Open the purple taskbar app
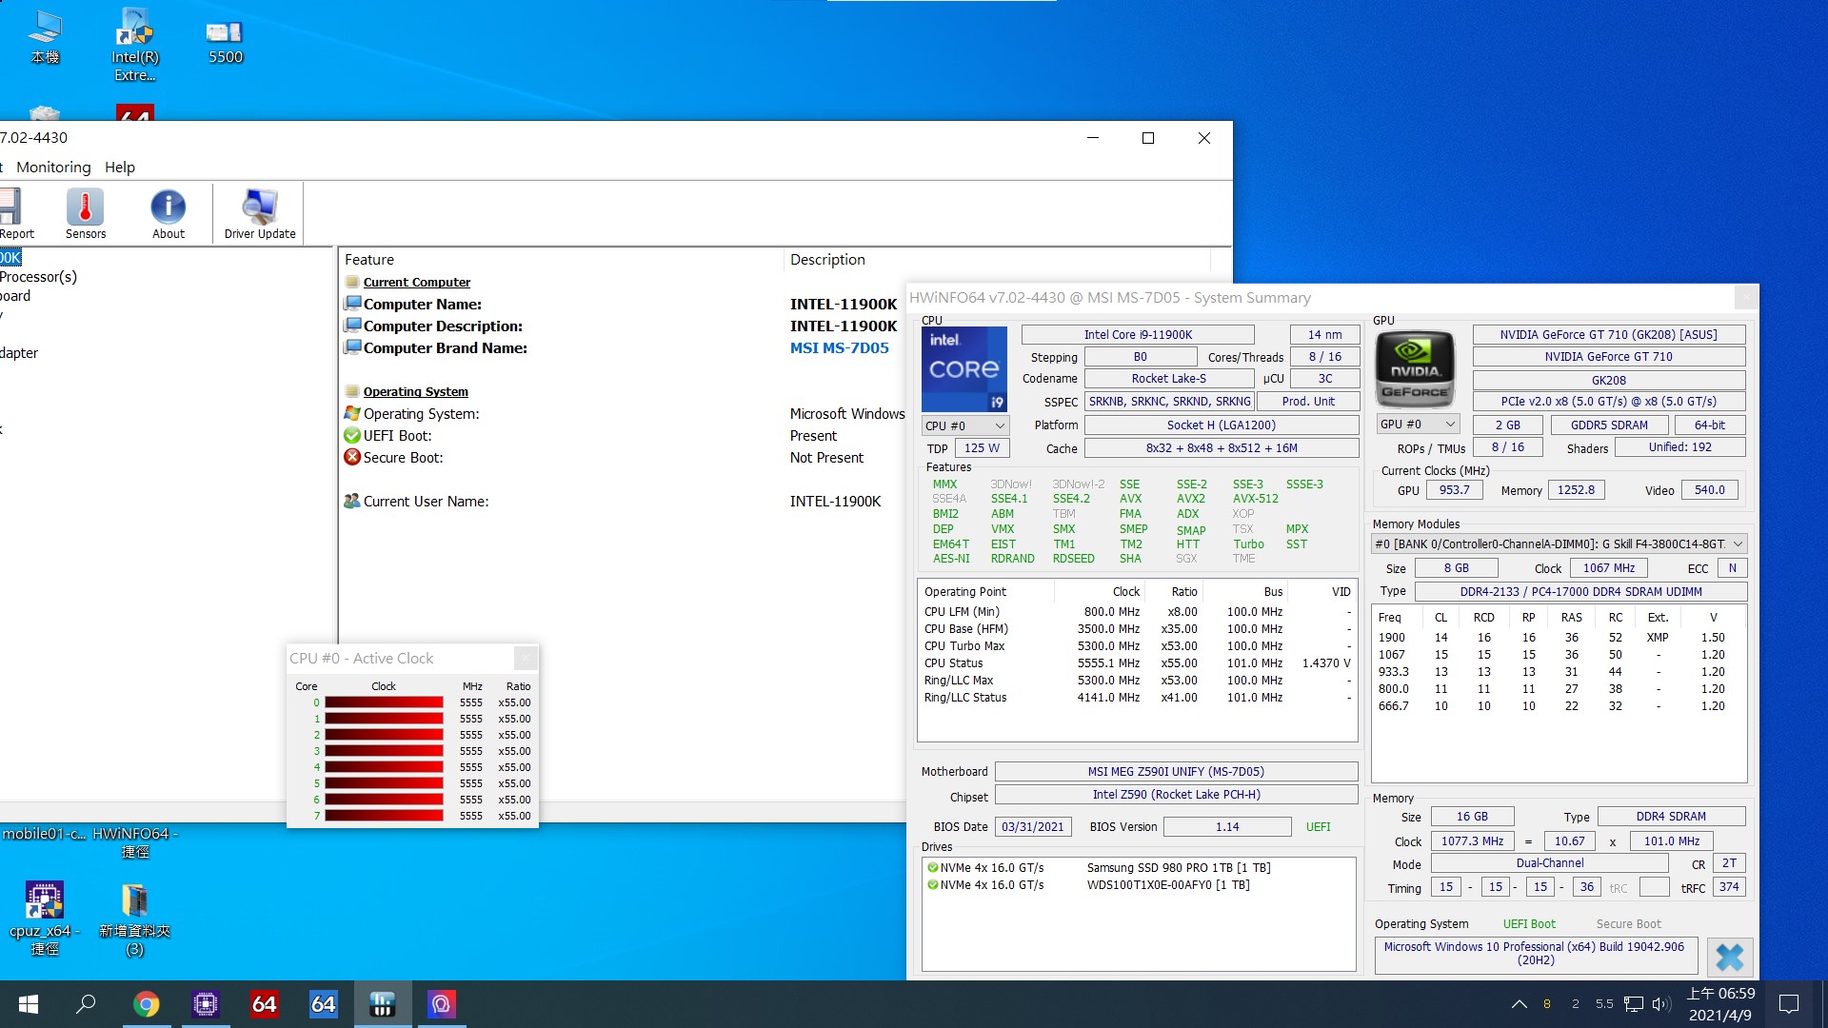The width and height of the screenshot is (1828, 1028). click(441, 1004)
